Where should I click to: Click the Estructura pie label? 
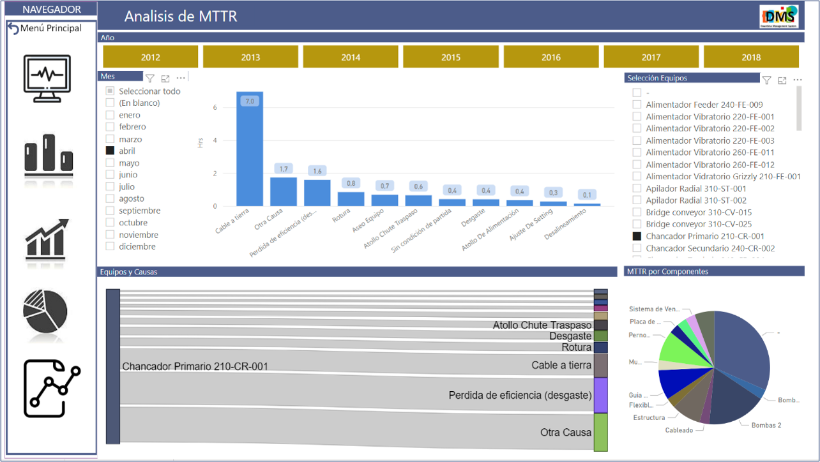click(x=649, y=417)
